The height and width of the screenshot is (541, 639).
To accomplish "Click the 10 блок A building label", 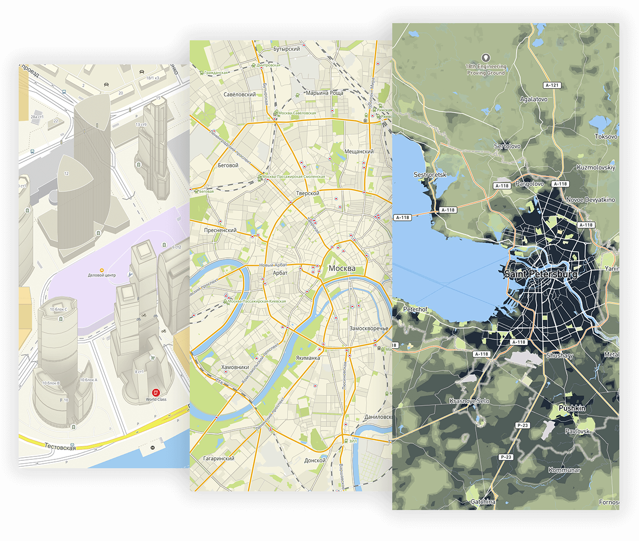I will click(x=88, y=380).
